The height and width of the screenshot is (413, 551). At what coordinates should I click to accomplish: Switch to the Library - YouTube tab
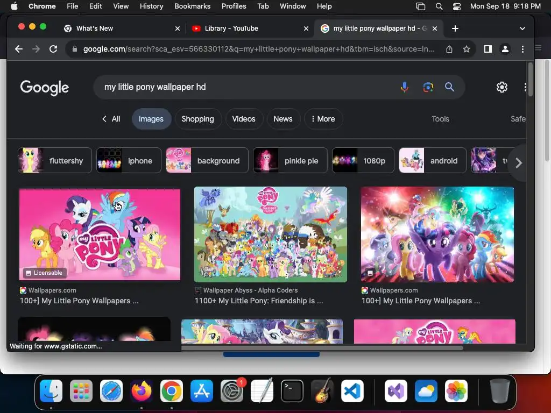click(246, 29)
